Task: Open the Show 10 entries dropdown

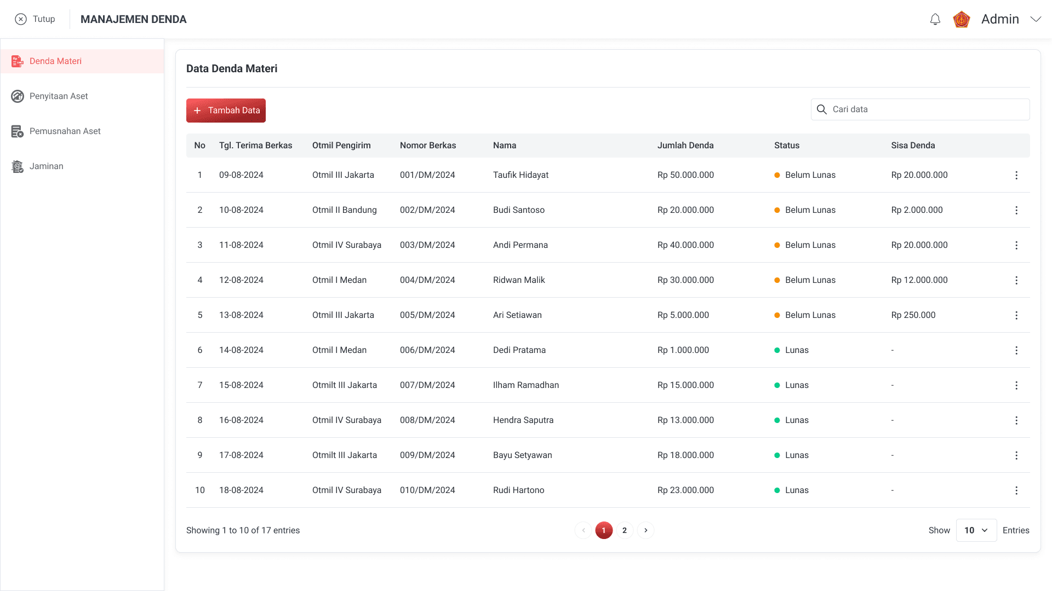Action: pos(976,530)
